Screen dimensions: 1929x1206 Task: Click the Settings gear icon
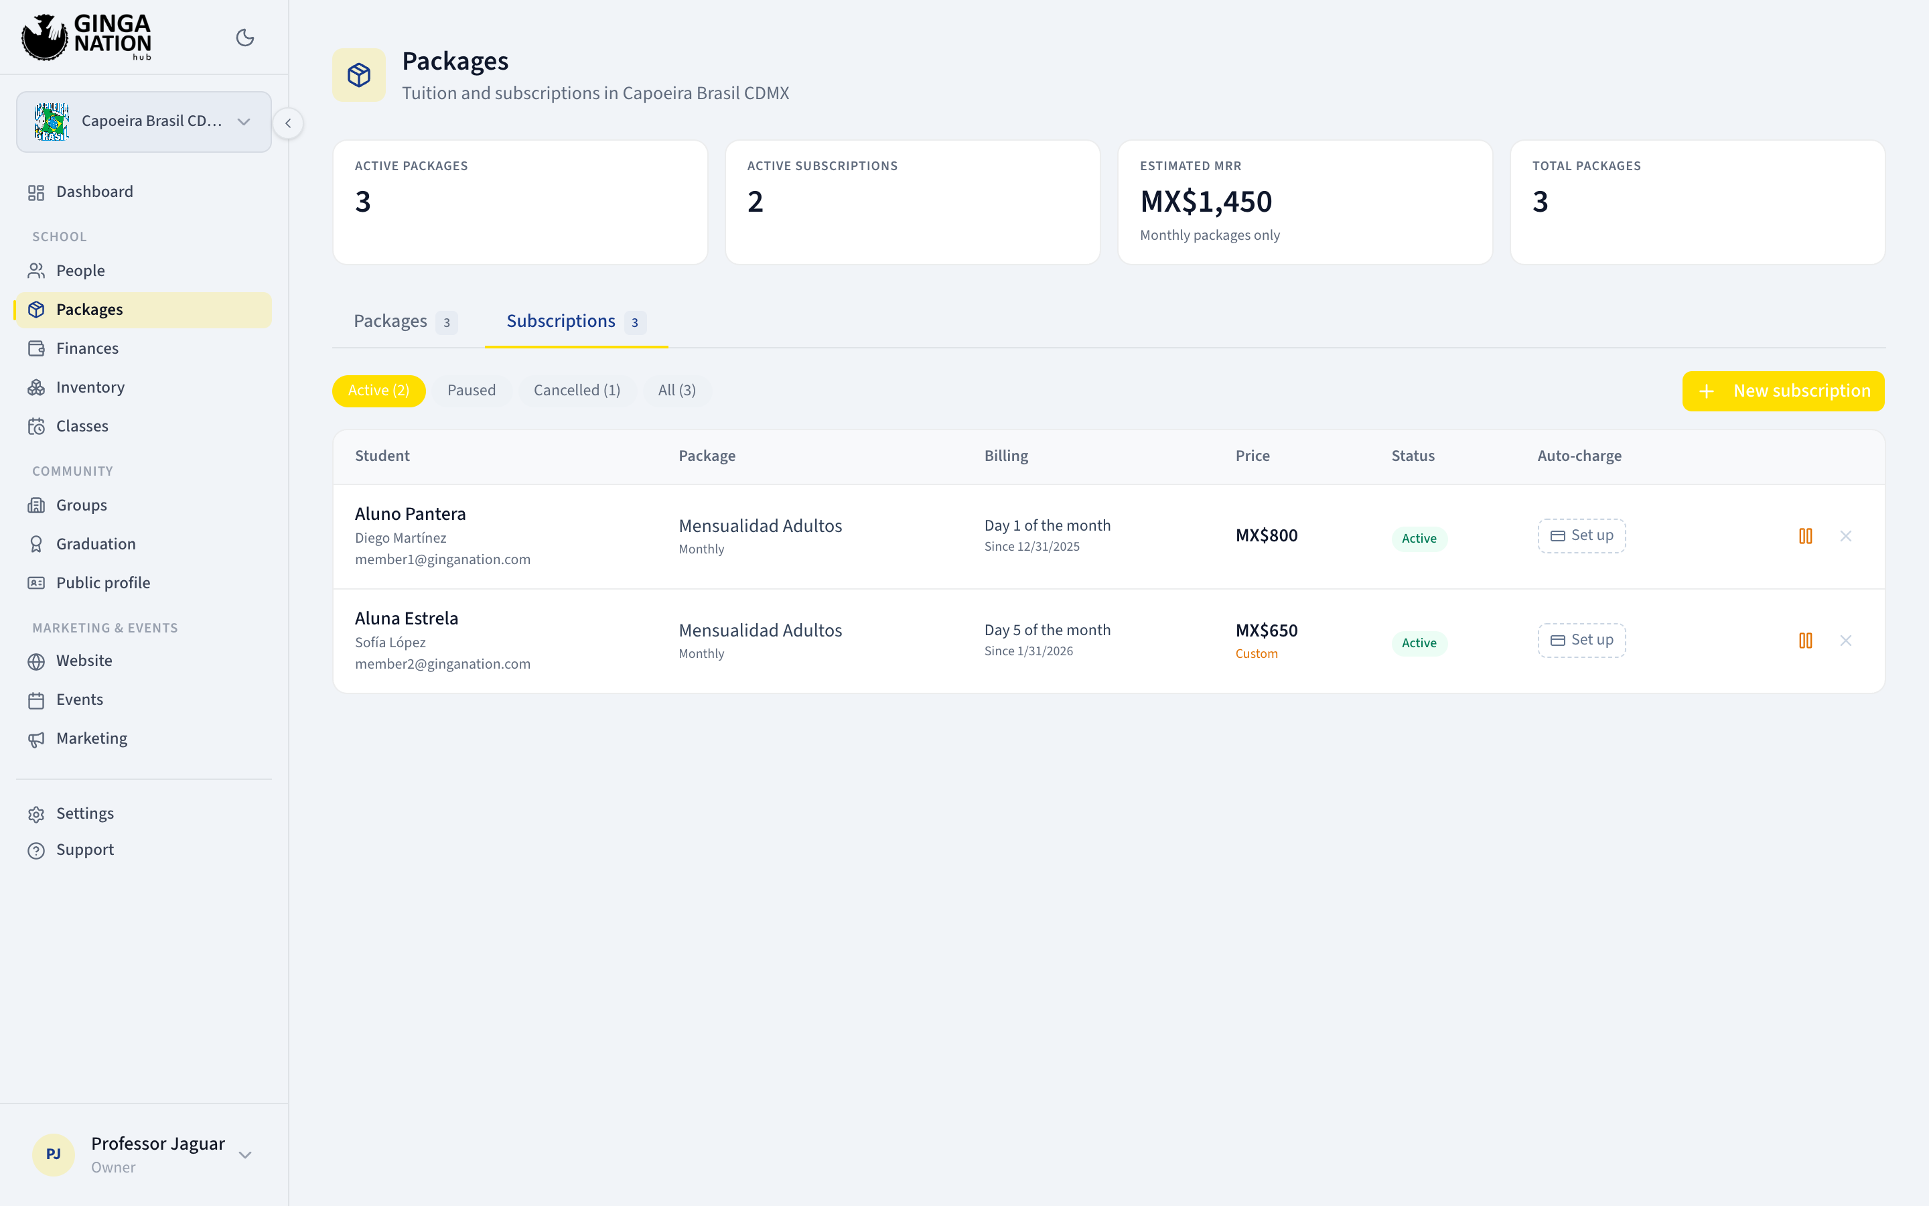(37, 814)
